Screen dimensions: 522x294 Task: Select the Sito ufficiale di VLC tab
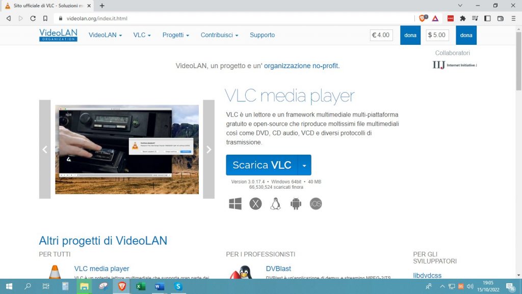43,6
